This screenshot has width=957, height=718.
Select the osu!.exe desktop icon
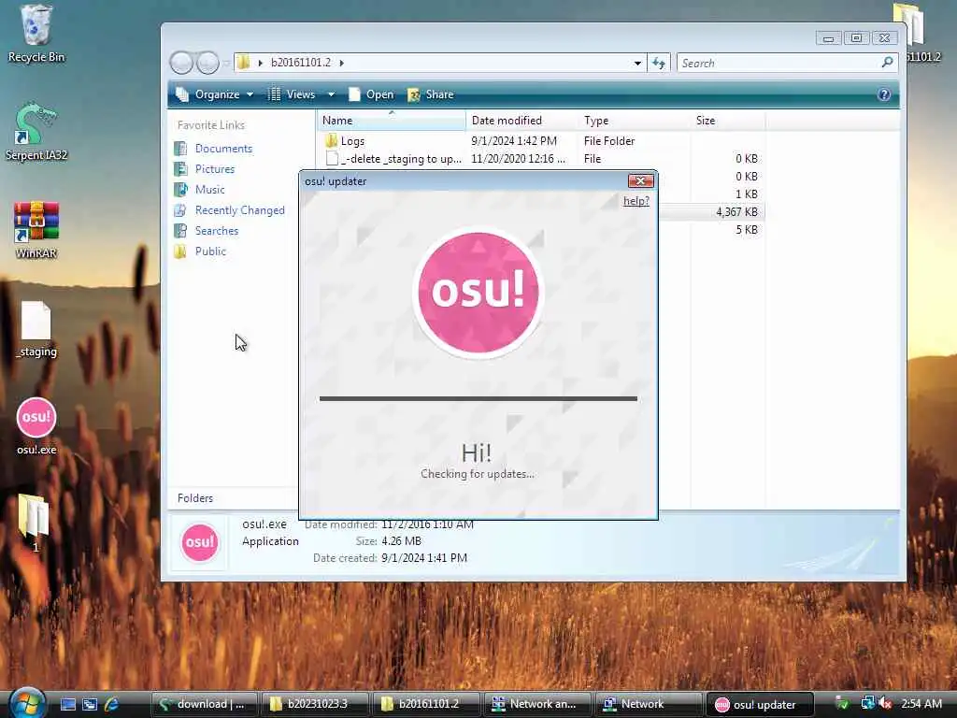[36, 425]
